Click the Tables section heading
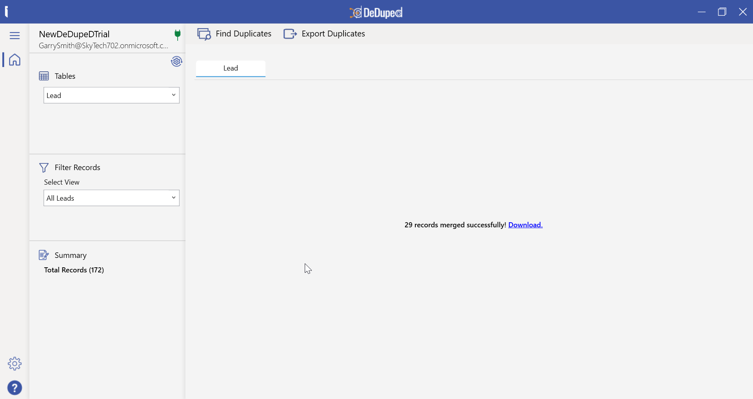Viewport: 753px width, 399px height. pos(65,76)
